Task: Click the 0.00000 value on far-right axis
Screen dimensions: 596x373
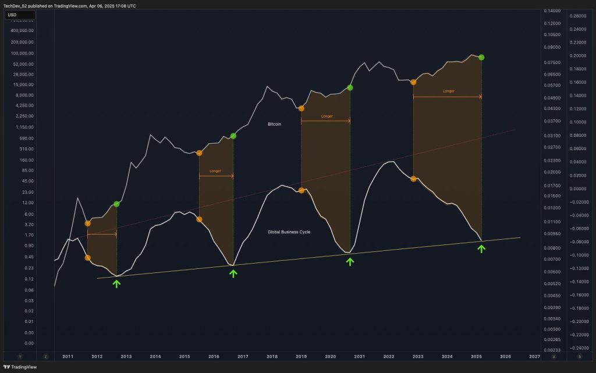Action: [x=578, y=189]
